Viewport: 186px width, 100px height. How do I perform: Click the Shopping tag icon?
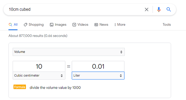click(25, 25)
